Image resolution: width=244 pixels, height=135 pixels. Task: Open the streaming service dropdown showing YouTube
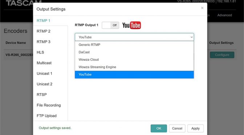[134, 37]
